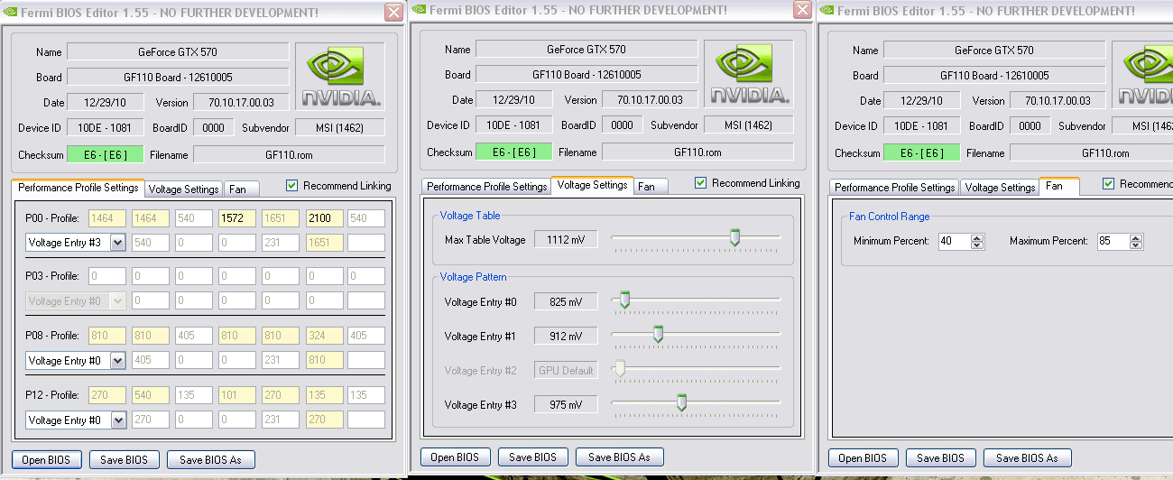1173x480 pixels.
Task: Click the P00 profile field showing 2100
Action: click(x=324, y=217)
